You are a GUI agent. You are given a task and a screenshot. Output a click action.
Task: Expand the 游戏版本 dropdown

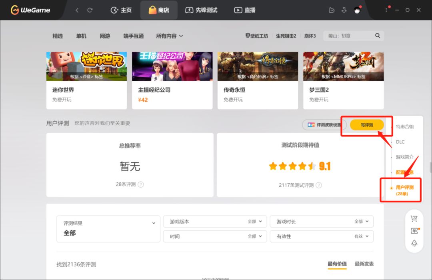(x=215, y=221)
